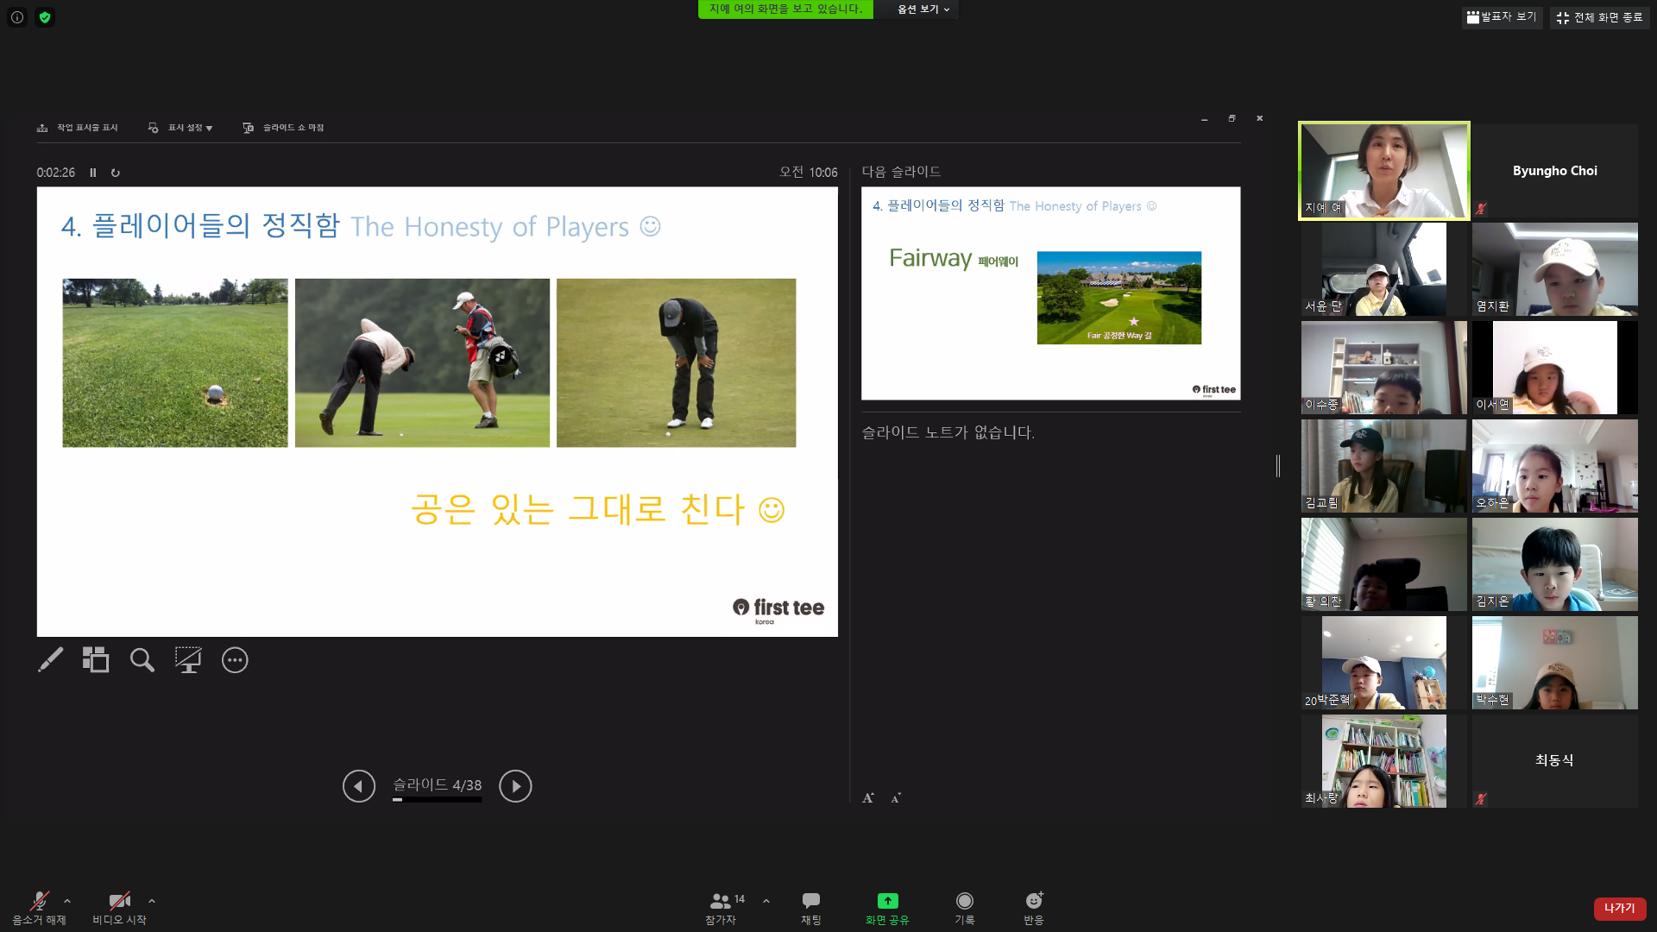1657x932 pixels.
Task: Expand audio options chevron next to mute
Action: point(67,901)
